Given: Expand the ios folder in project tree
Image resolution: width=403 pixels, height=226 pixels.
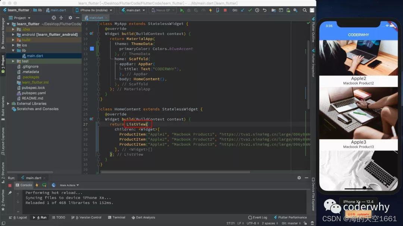Looking at the screenshot, I should (x=13, y=45).
